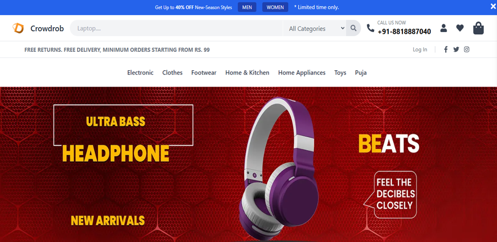The image size is (497, 242).
Task: Focus the Laptop search input field
Action: click(x=176, y=29)
